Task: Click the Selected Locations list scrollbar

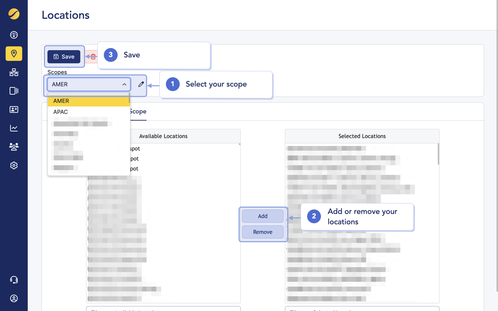Action: [x=438, y=154]
